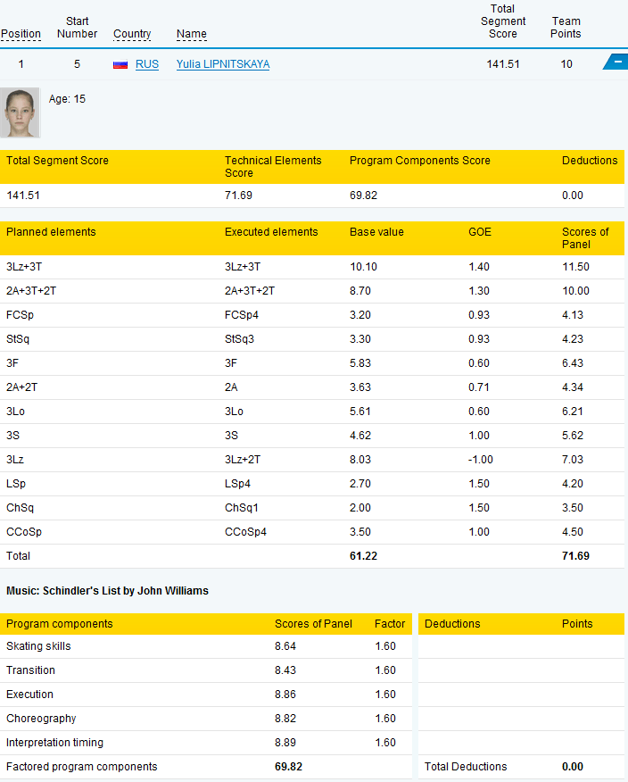
Task: Click the Technical Elements Score header
Action: [273, 167]
